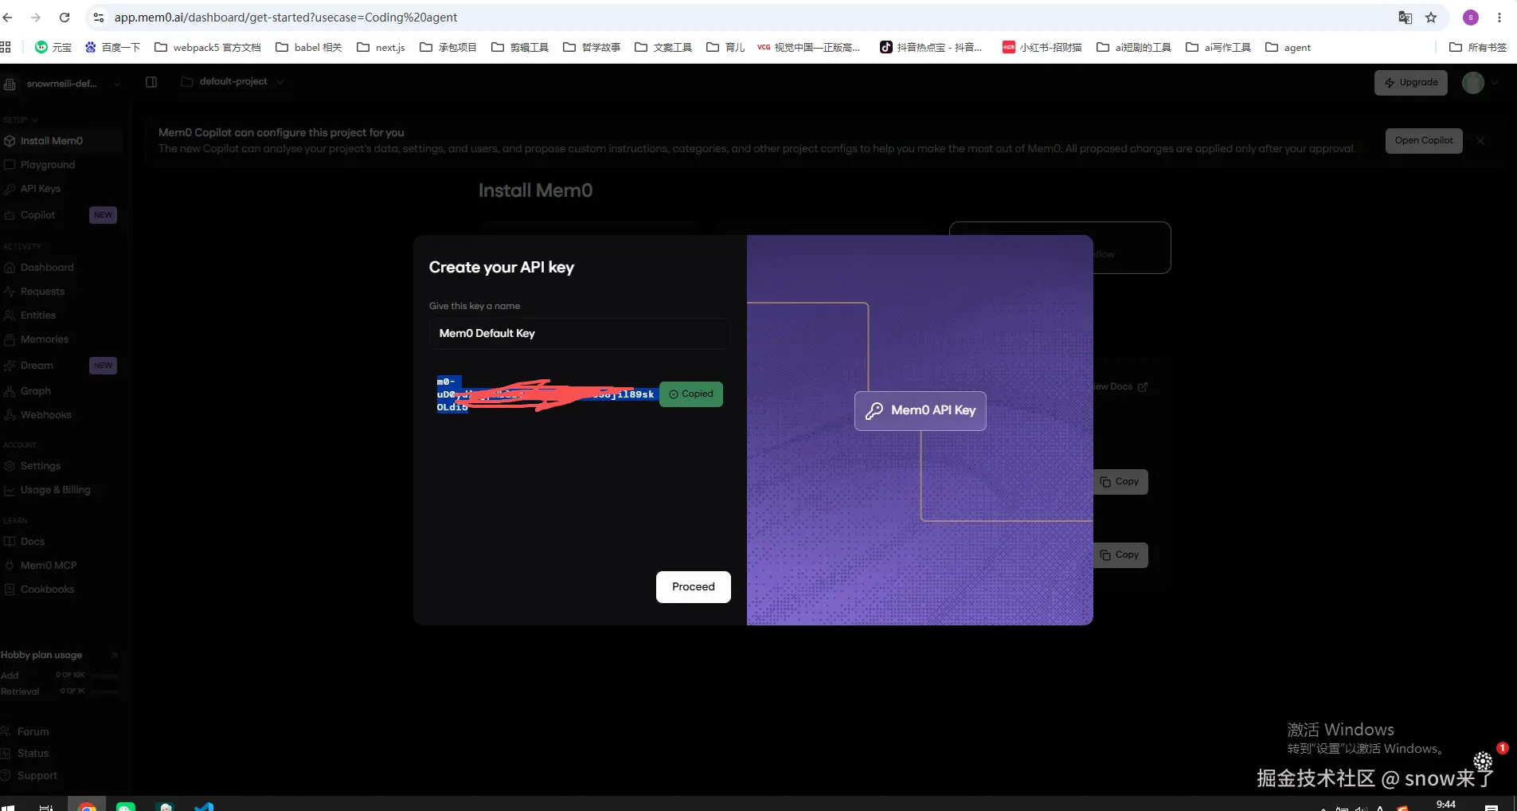Reload the page with browser refresh icon

coord(65,18)
